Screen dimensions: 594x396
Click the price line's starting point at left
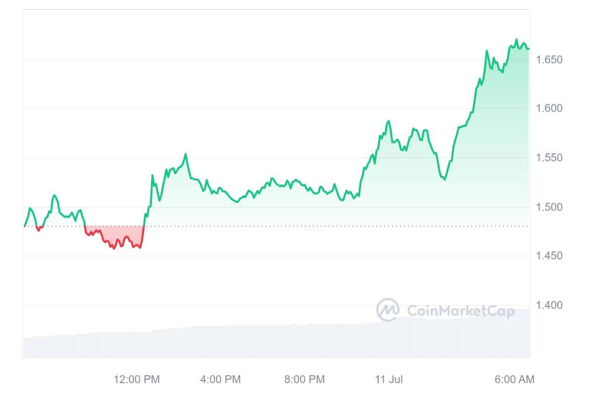point(24,226)
